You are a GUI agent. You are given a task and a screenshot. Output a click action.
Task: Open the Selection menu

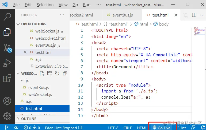tap(45, 5)
